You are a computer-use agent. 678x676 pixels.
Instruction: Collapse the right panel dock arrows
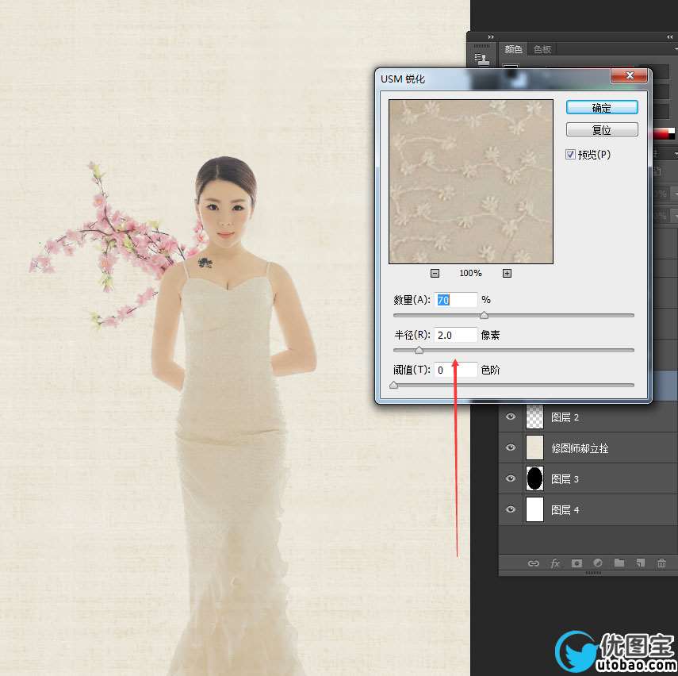point(669,36)
